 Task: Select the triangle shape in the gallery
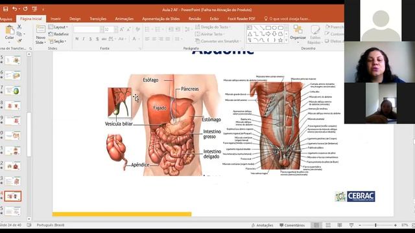click(x=250, y=34)
